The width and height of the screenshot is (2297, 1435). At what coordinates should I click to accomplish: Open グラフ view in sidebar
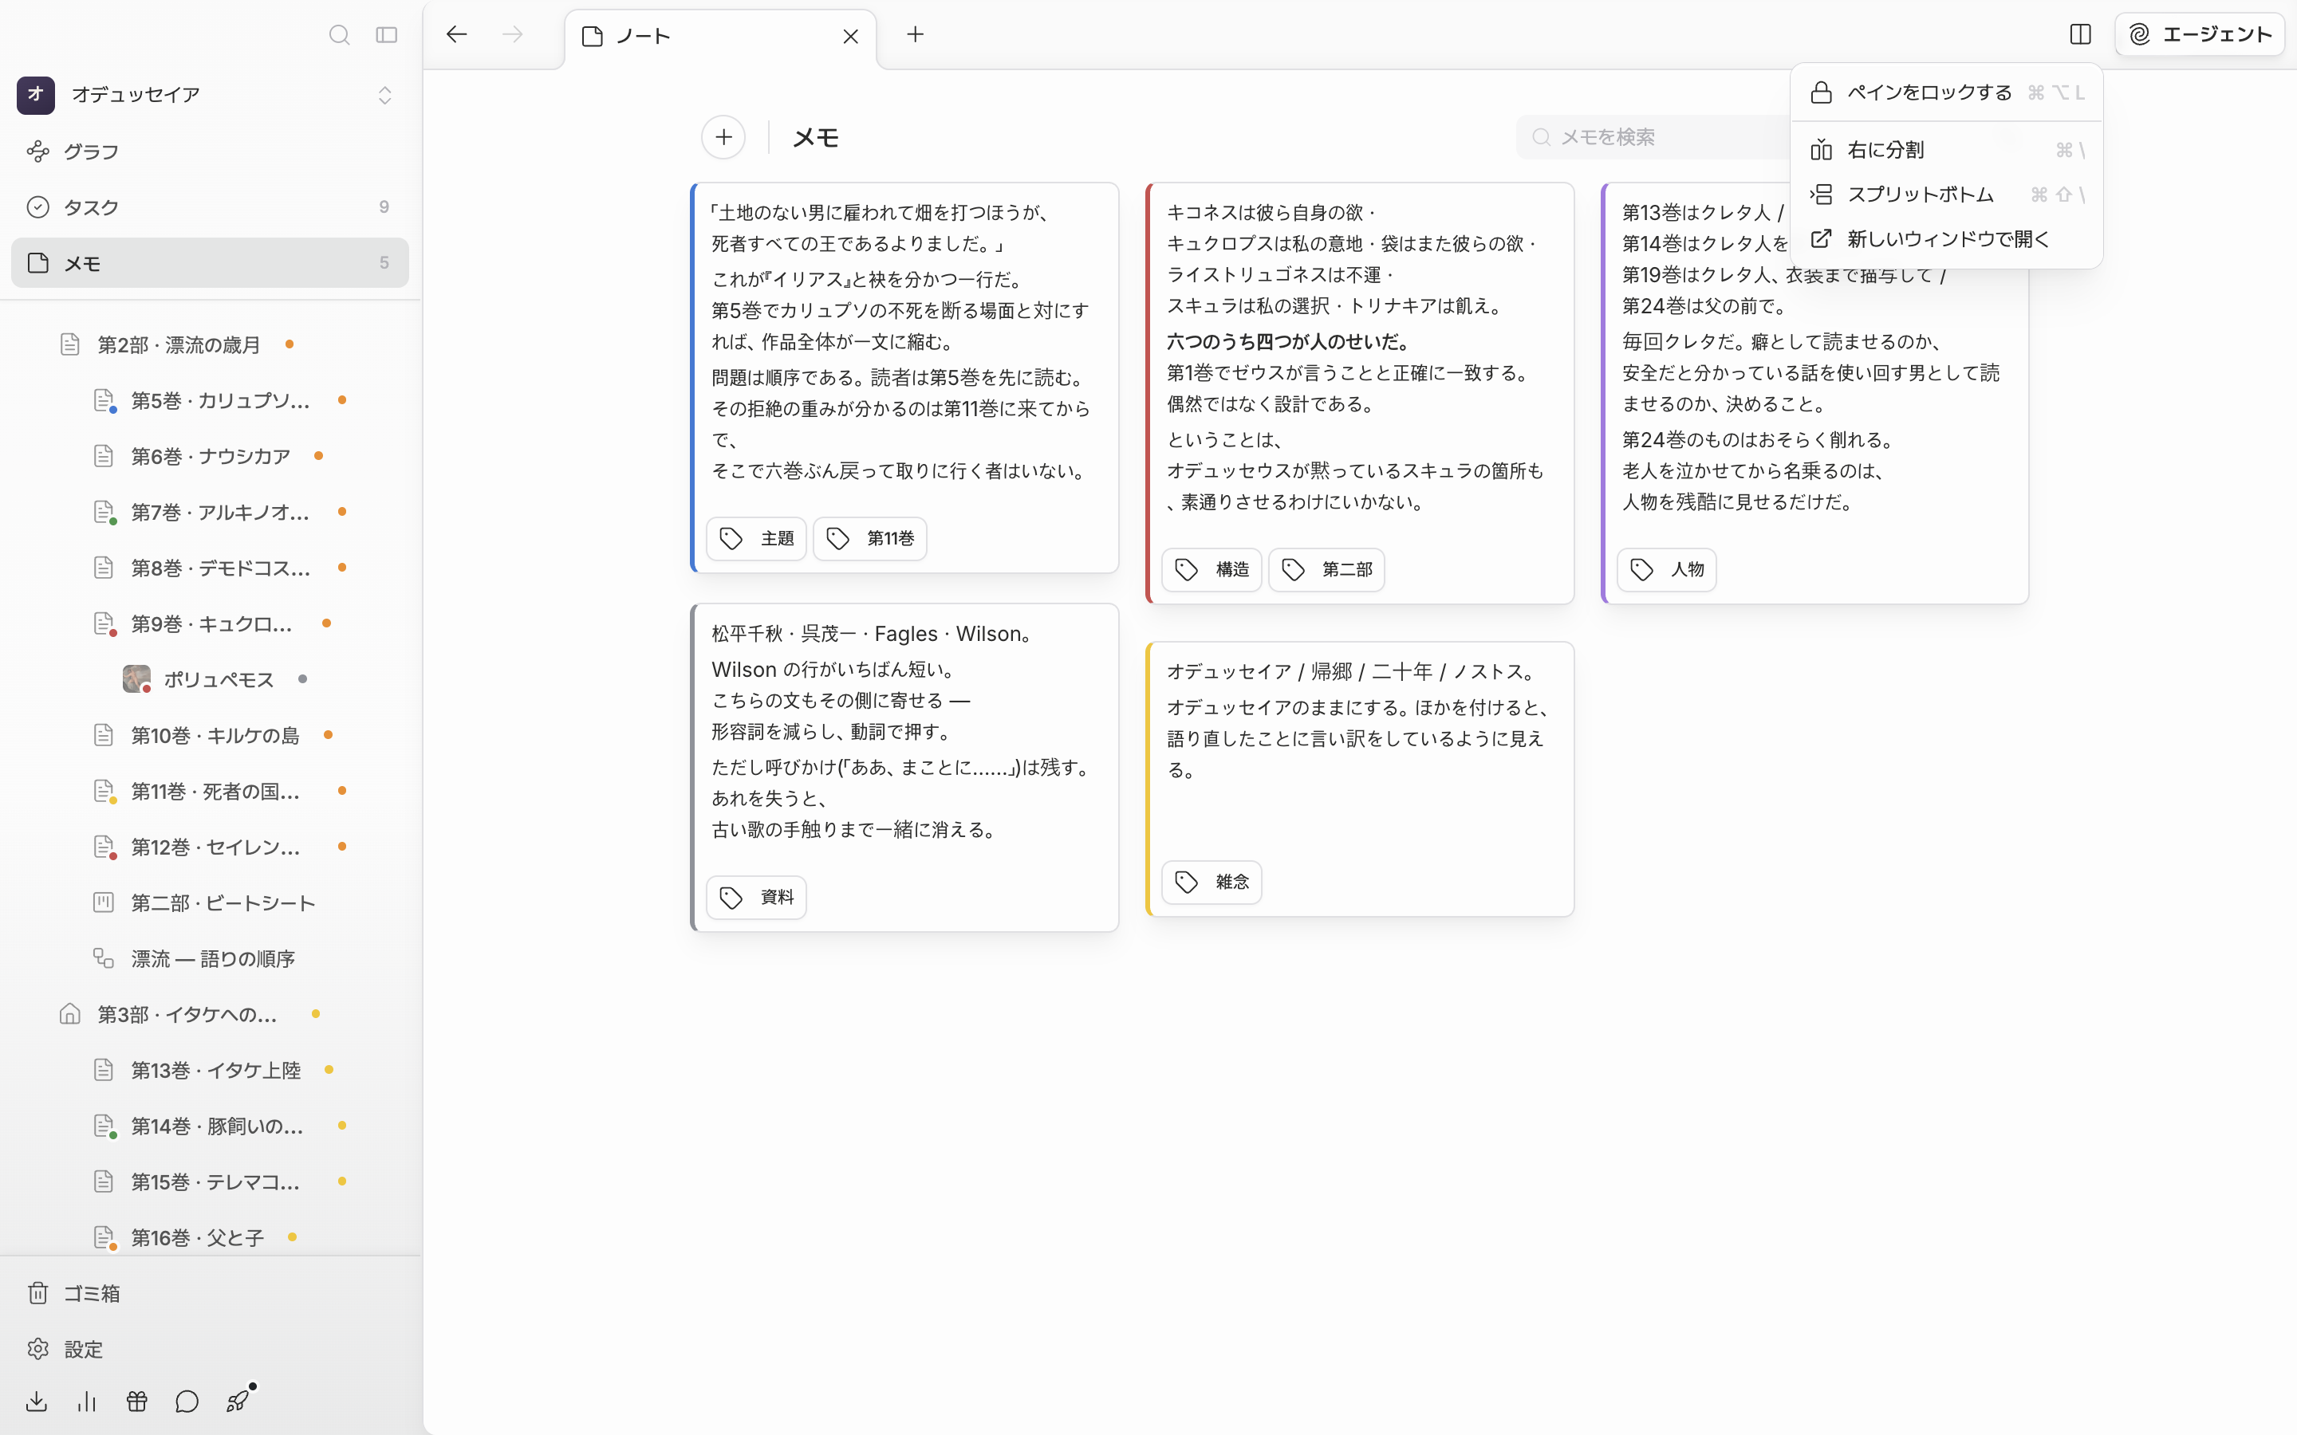210,151
